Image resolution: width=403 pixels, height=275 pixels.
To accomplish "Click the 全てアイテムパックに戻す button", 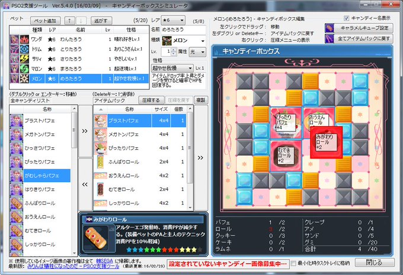I will [359, 38].
